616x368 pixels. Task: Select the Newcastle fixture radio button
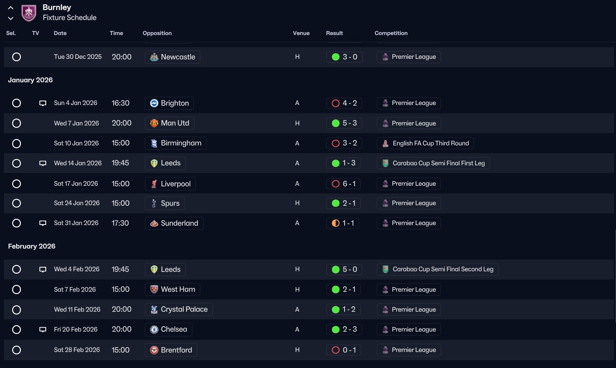point(17,57)
